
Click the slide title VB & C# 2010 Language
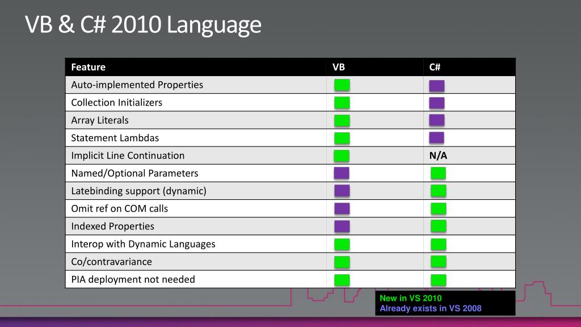click(143, 25)
